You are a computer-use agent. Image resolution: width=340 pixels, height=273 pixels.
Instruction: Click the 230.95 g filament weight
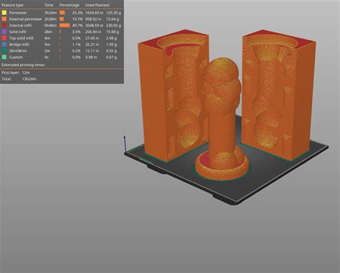[x=113, y=25]
